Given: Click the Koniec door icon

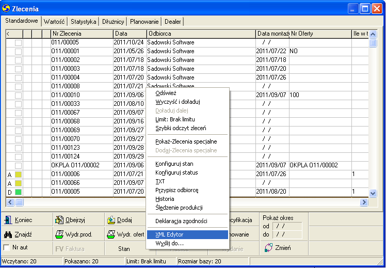Looking at the screenshot, I should tap(8, 220).
